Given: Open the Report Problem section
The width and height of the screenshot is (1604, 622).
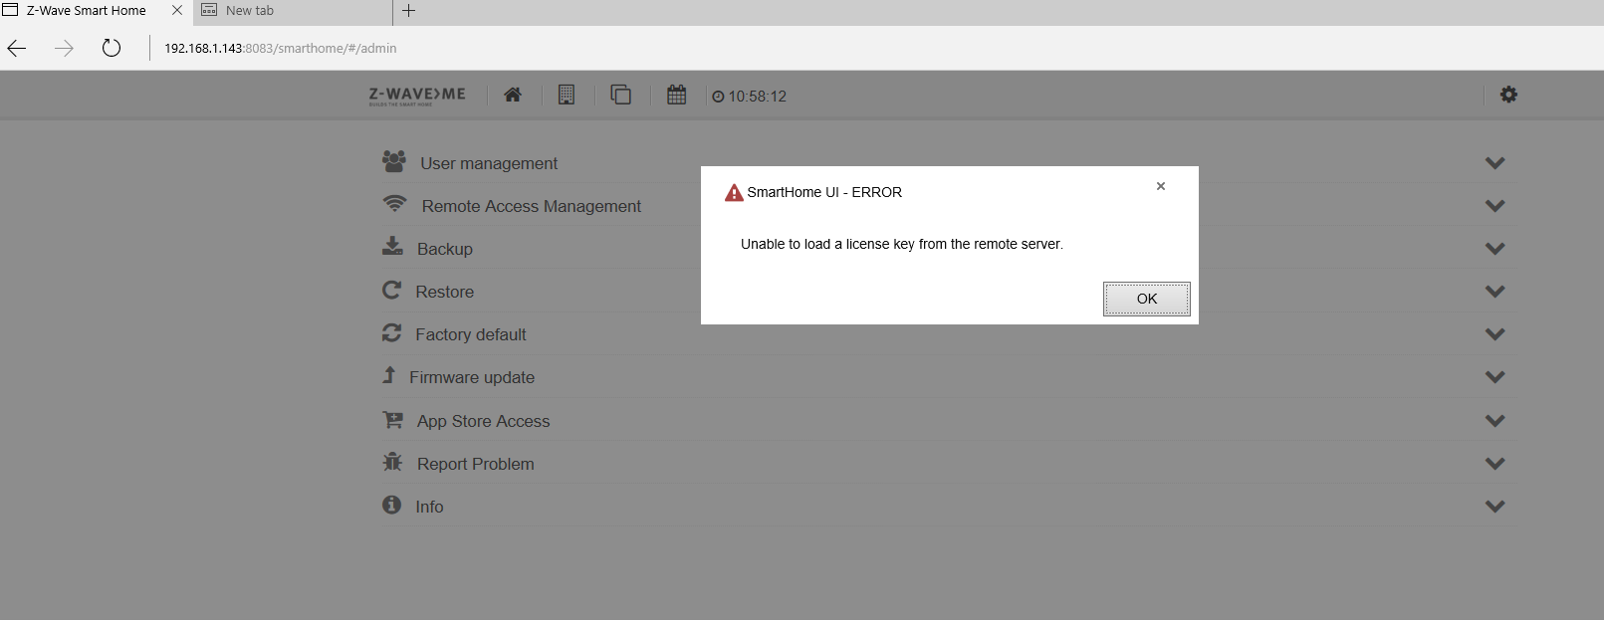Looking at the screenshot, I should pos(475,464).
